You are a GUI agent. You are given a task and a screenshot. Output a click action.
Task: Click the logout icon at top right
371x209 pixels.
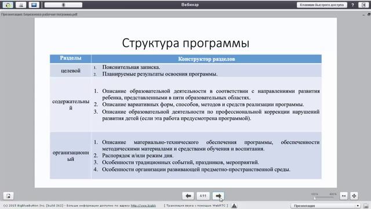pyautogui.click(x=363, y=5)
